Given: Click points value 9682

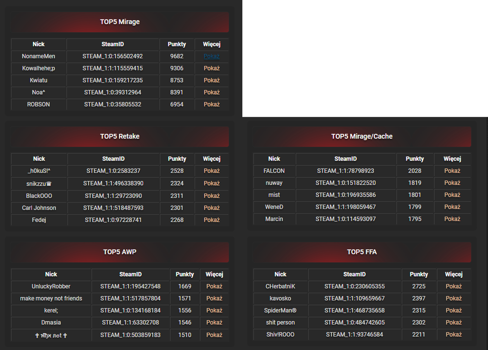Looking at the screenshot, I should (177, 56).
